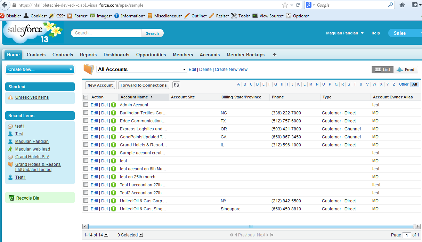Open the 0 Selected dropdown
This screenshot has height=242, width=422.
tap(130, 235)
